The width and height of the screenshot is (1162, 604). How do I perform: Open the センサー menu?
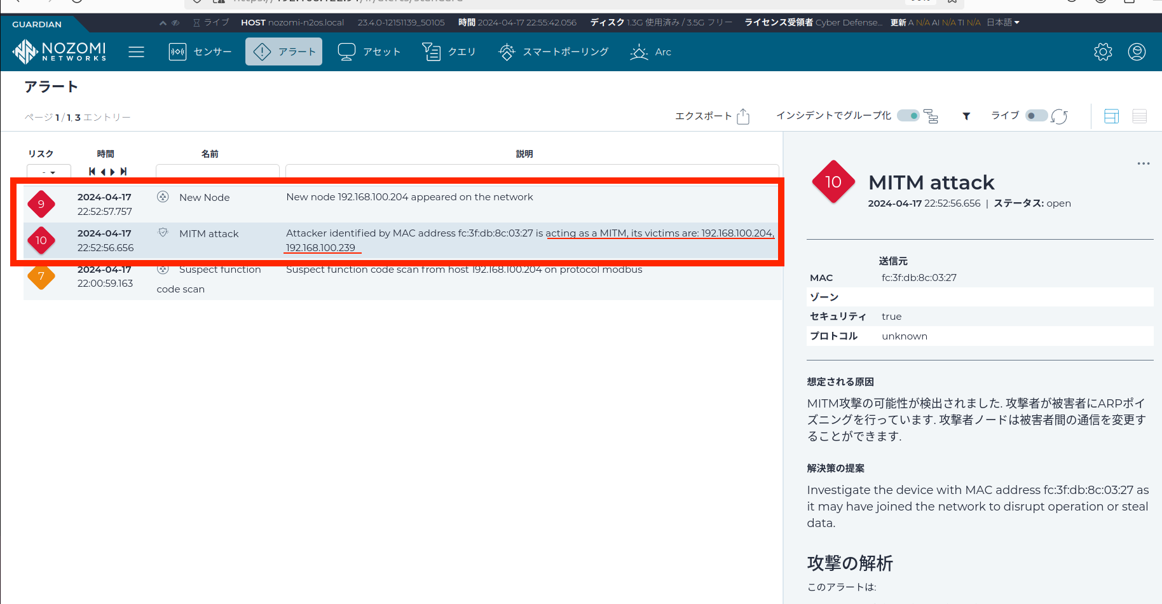(x=200, y=51)
